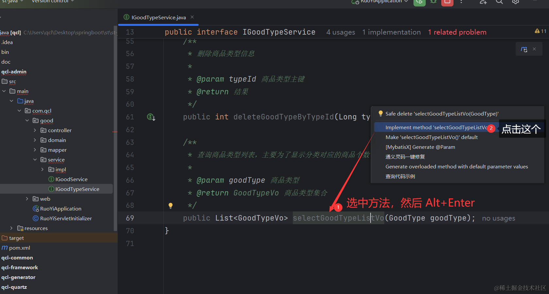Screen dimensions: 549x294
Task: Select 'Make selectGoodTypeListVo() default' option
Action: click(431, 137)
